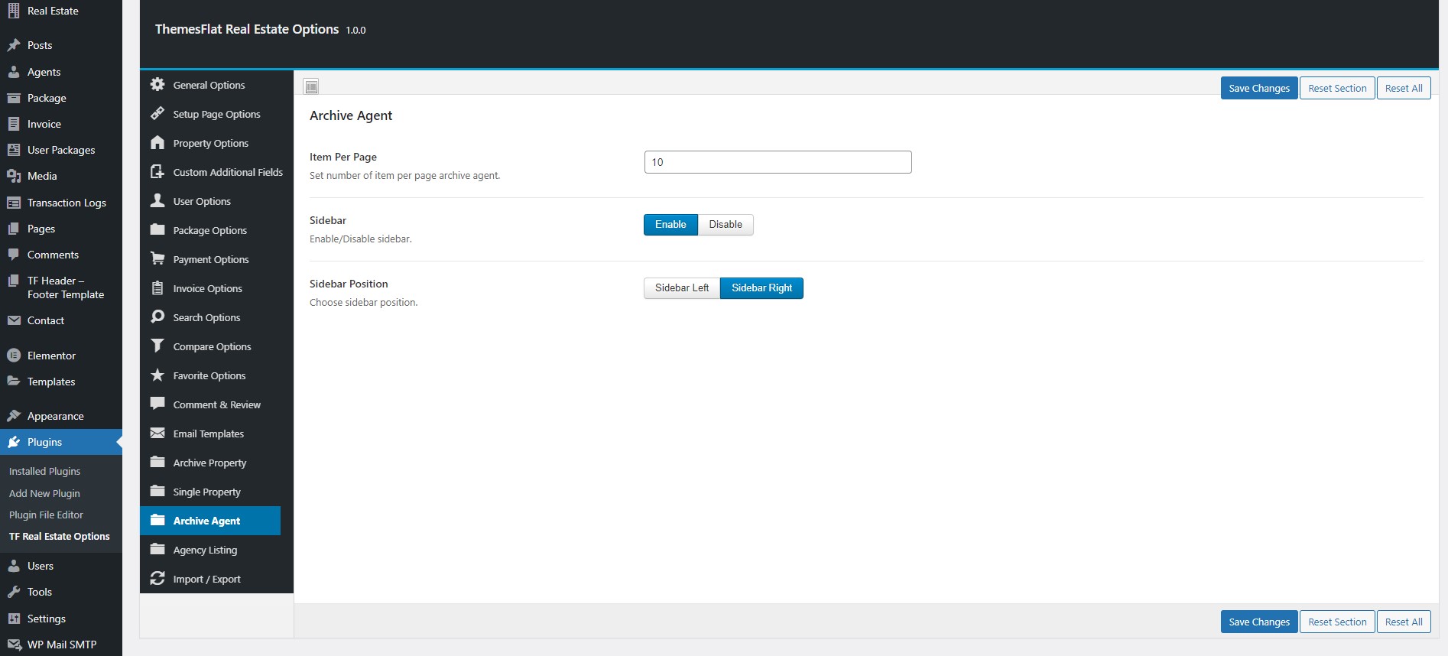Open Transaction Logs in the WordPress menu
This screenshot has height=656, width=1448.
tap(61, 203)
